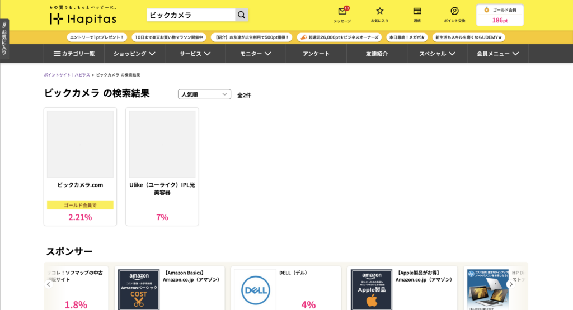Click the エントリーで1ptプレゼント banner pill
The height and width of the screenshot is (310, 573).
[x=97, y=37]
